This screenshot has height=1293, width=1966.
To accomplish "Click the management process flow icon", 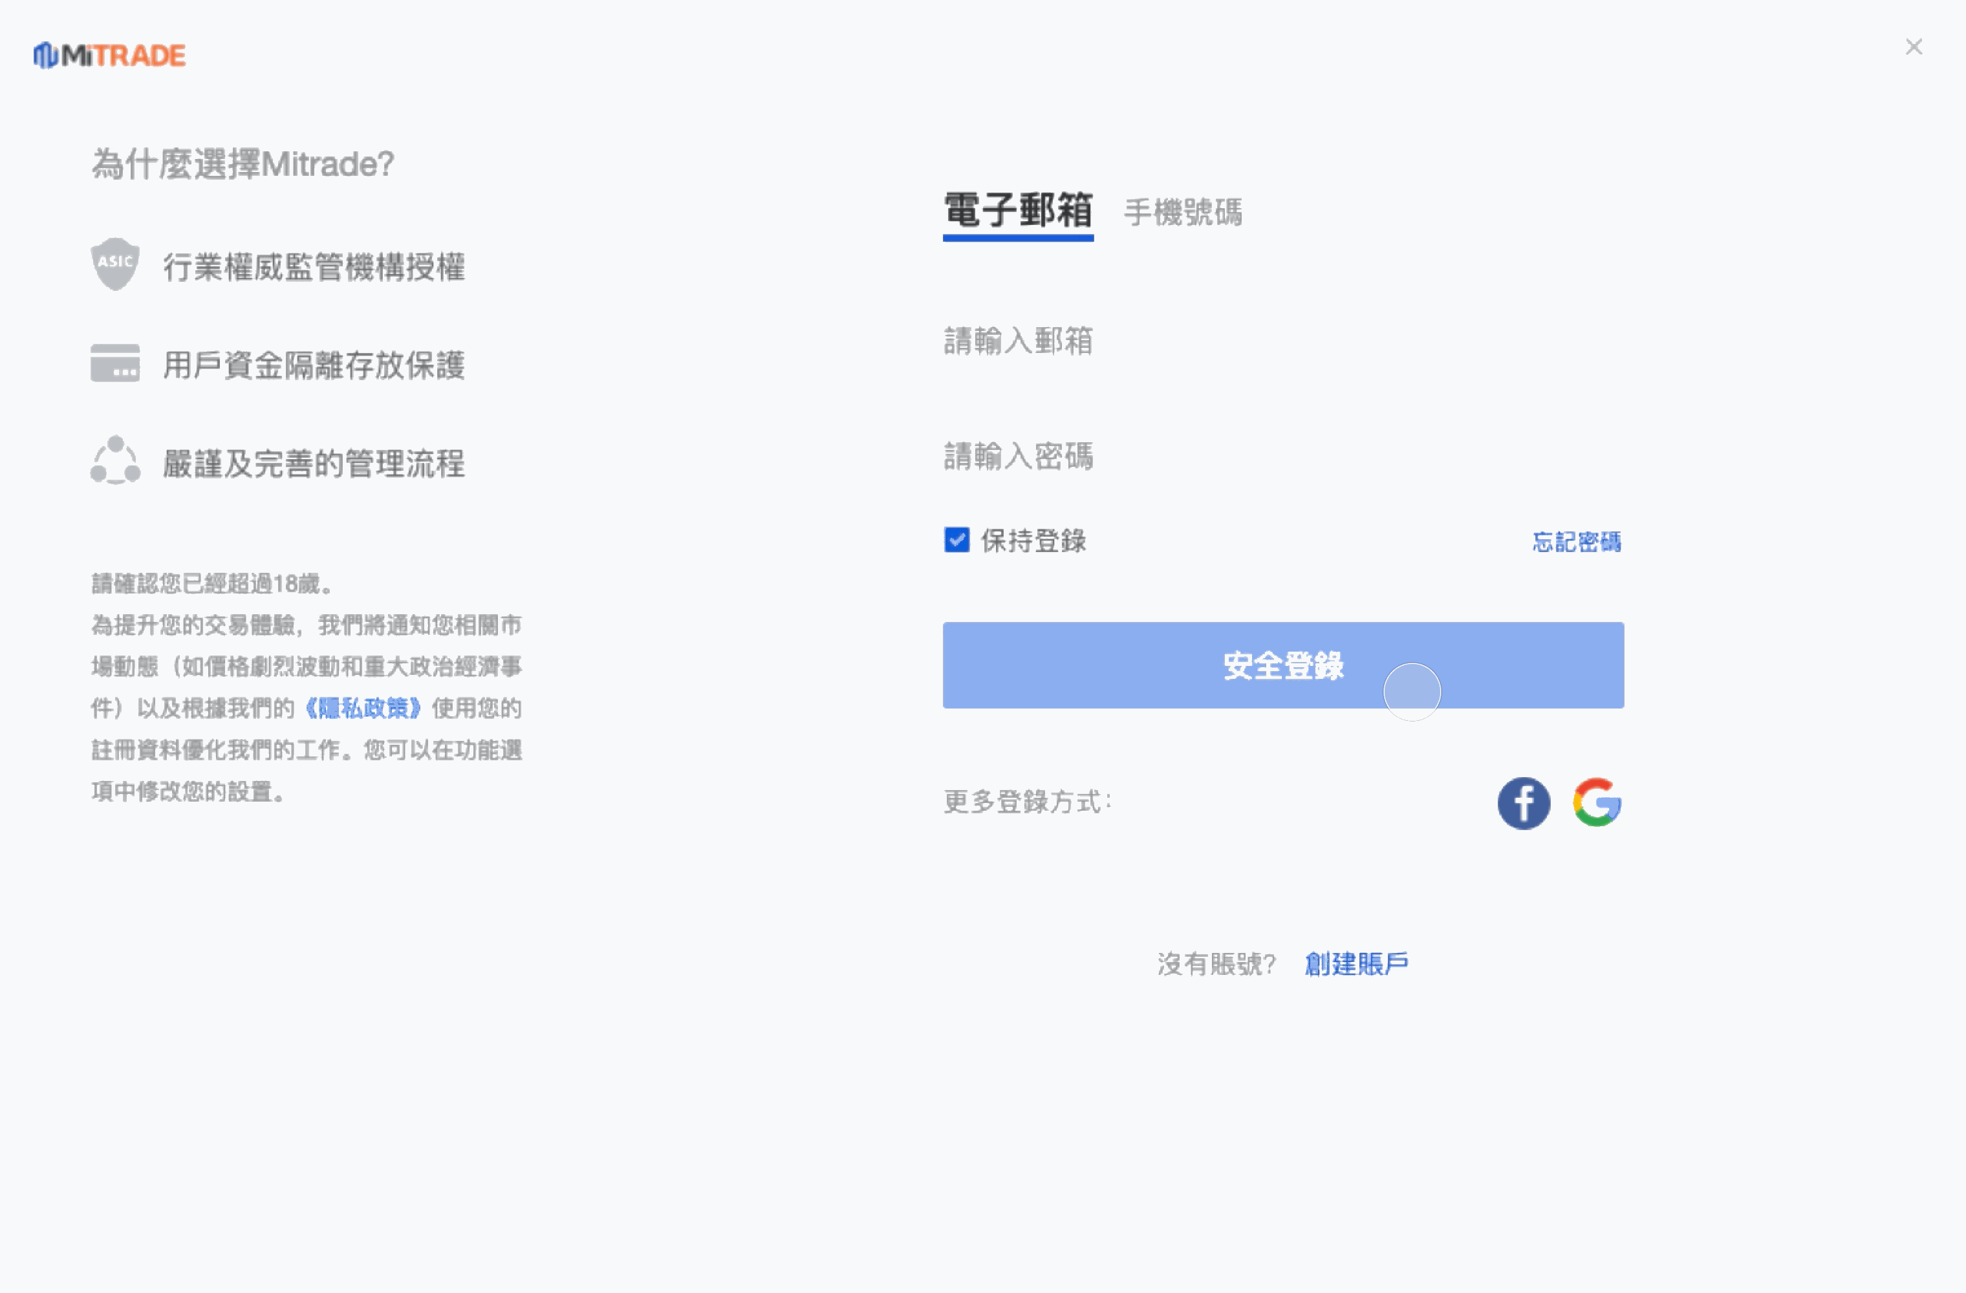I will click(115, 461).
